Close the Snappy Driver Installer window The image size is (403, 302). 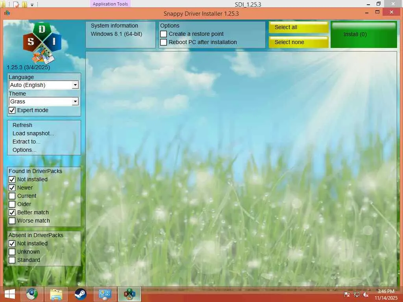[x=392, y=12]
